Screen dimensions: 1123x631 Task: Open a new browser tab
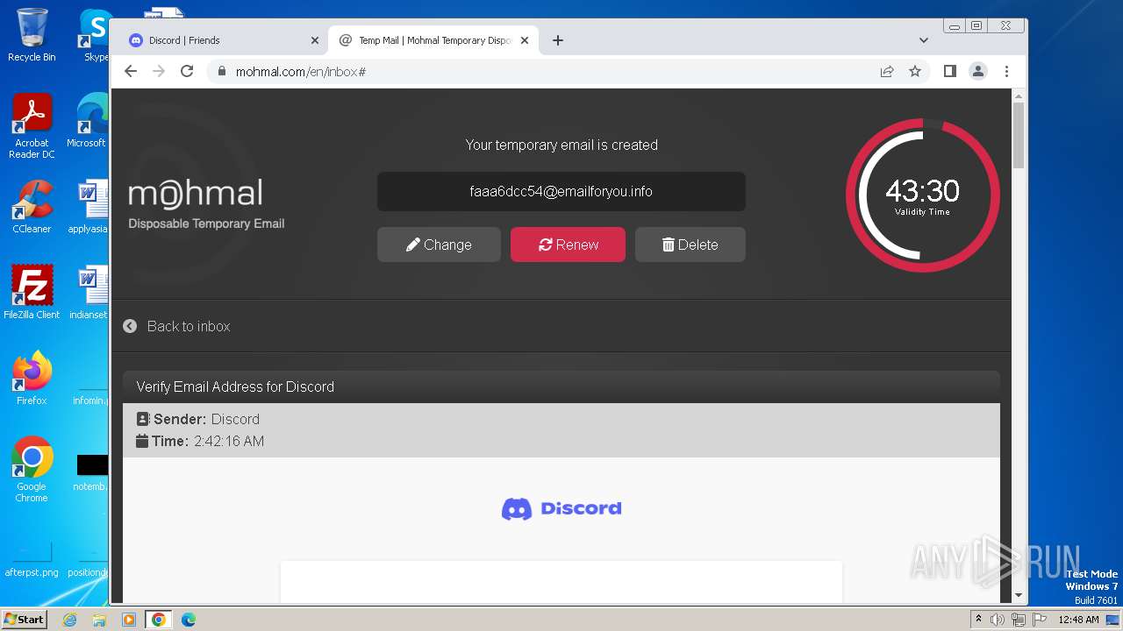coord(558,40)
